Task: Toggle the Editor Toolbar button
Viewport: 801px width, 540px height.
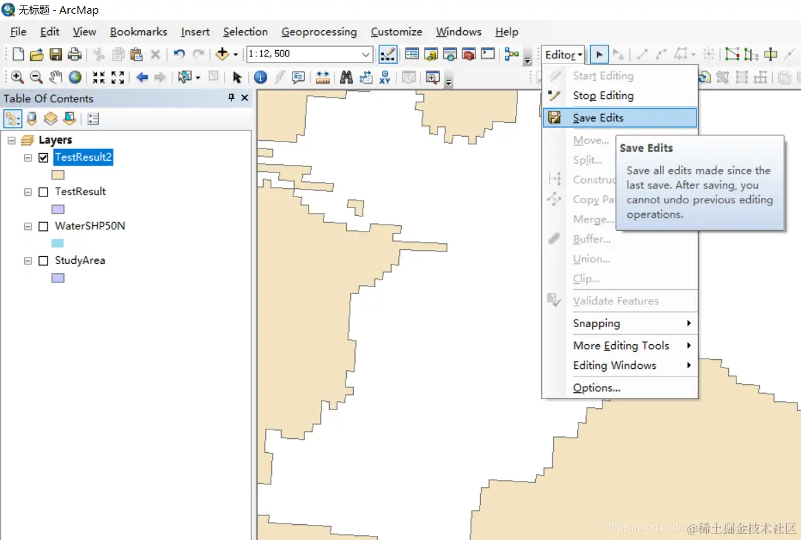Action: pyautogui.click(x=388, y=54)
